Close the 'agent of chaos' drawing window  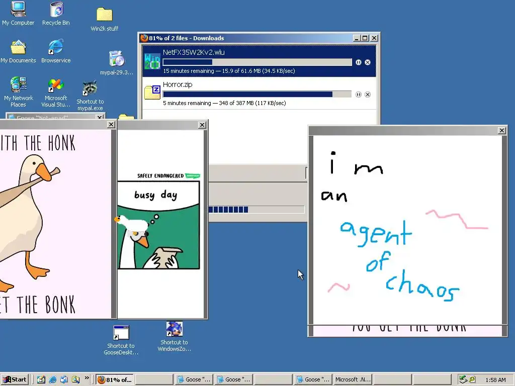click(501, 131)
